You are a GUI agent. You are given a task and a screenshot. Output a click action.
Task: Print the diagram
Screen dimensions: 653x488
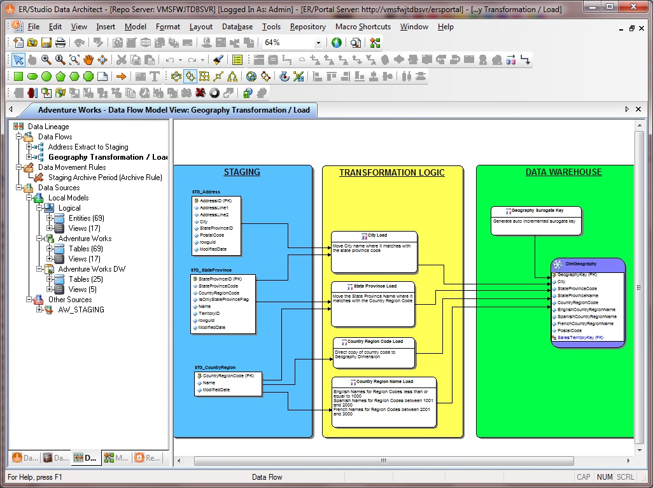click(60, 43)
